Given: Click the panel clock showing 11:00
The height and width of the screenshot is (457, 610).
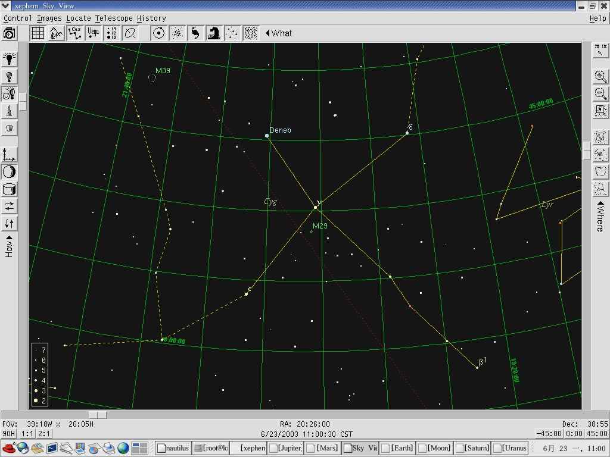Looking at the screenshot, I should coord(574,448).
